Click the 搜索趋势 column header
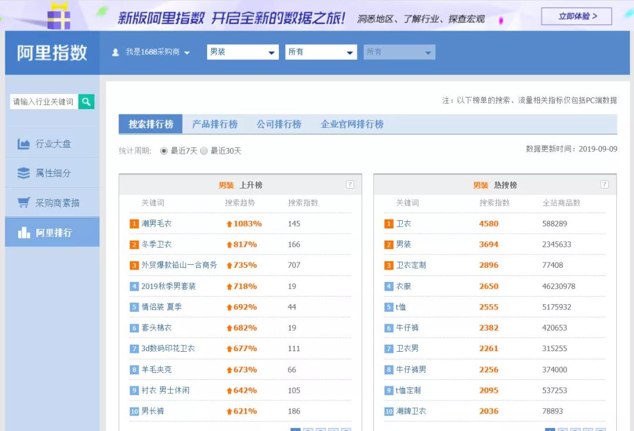The width and height of the screenshot is (634, 431). [240, 203]
